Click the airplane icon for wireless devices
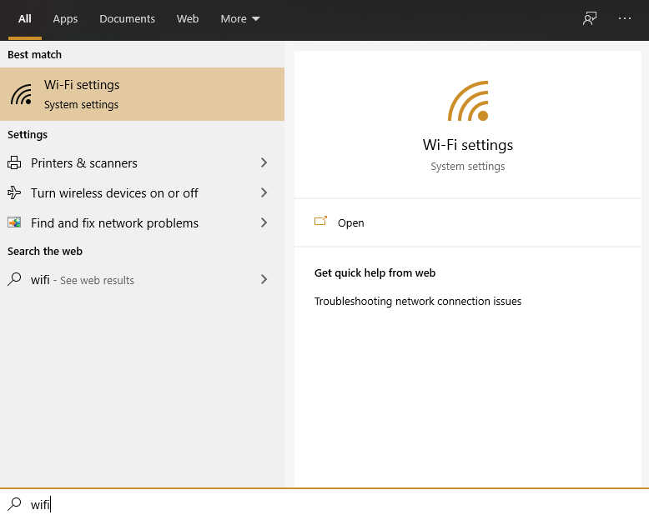Viewport: 649px width, 515px height. tap(14, 193)
